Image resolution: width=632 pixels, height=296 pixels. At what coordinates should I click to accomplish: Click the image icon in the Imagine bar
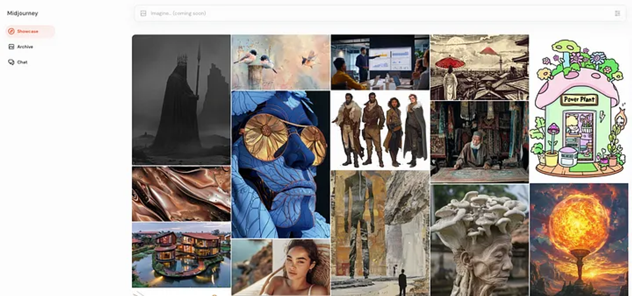click(x=143, y=13)
